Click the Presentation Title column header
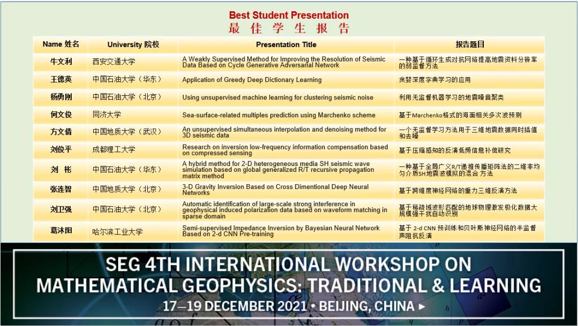The height and width of the screenshot is (326, 578). (x=286, y=45)
